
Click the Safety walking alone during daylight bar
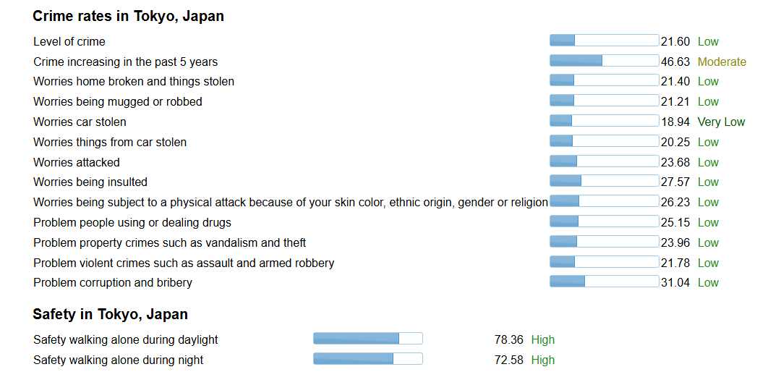click(368, 339)
